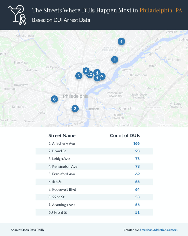This screenshot has height=236, width=188.
Task: Select the '10. Front St' row label
Action: (58, 212)
